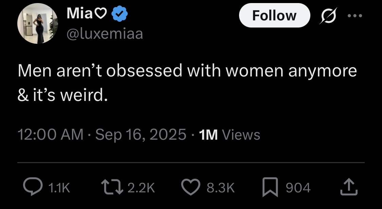Open the three-dot more options menu

tap(355, 16)
